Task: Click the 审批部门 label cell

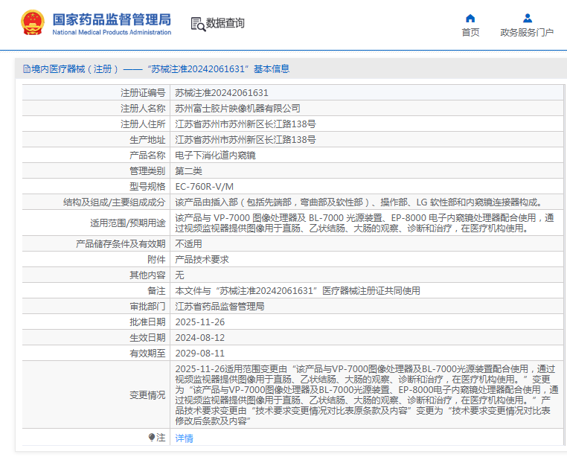Action: pos(96,307)
